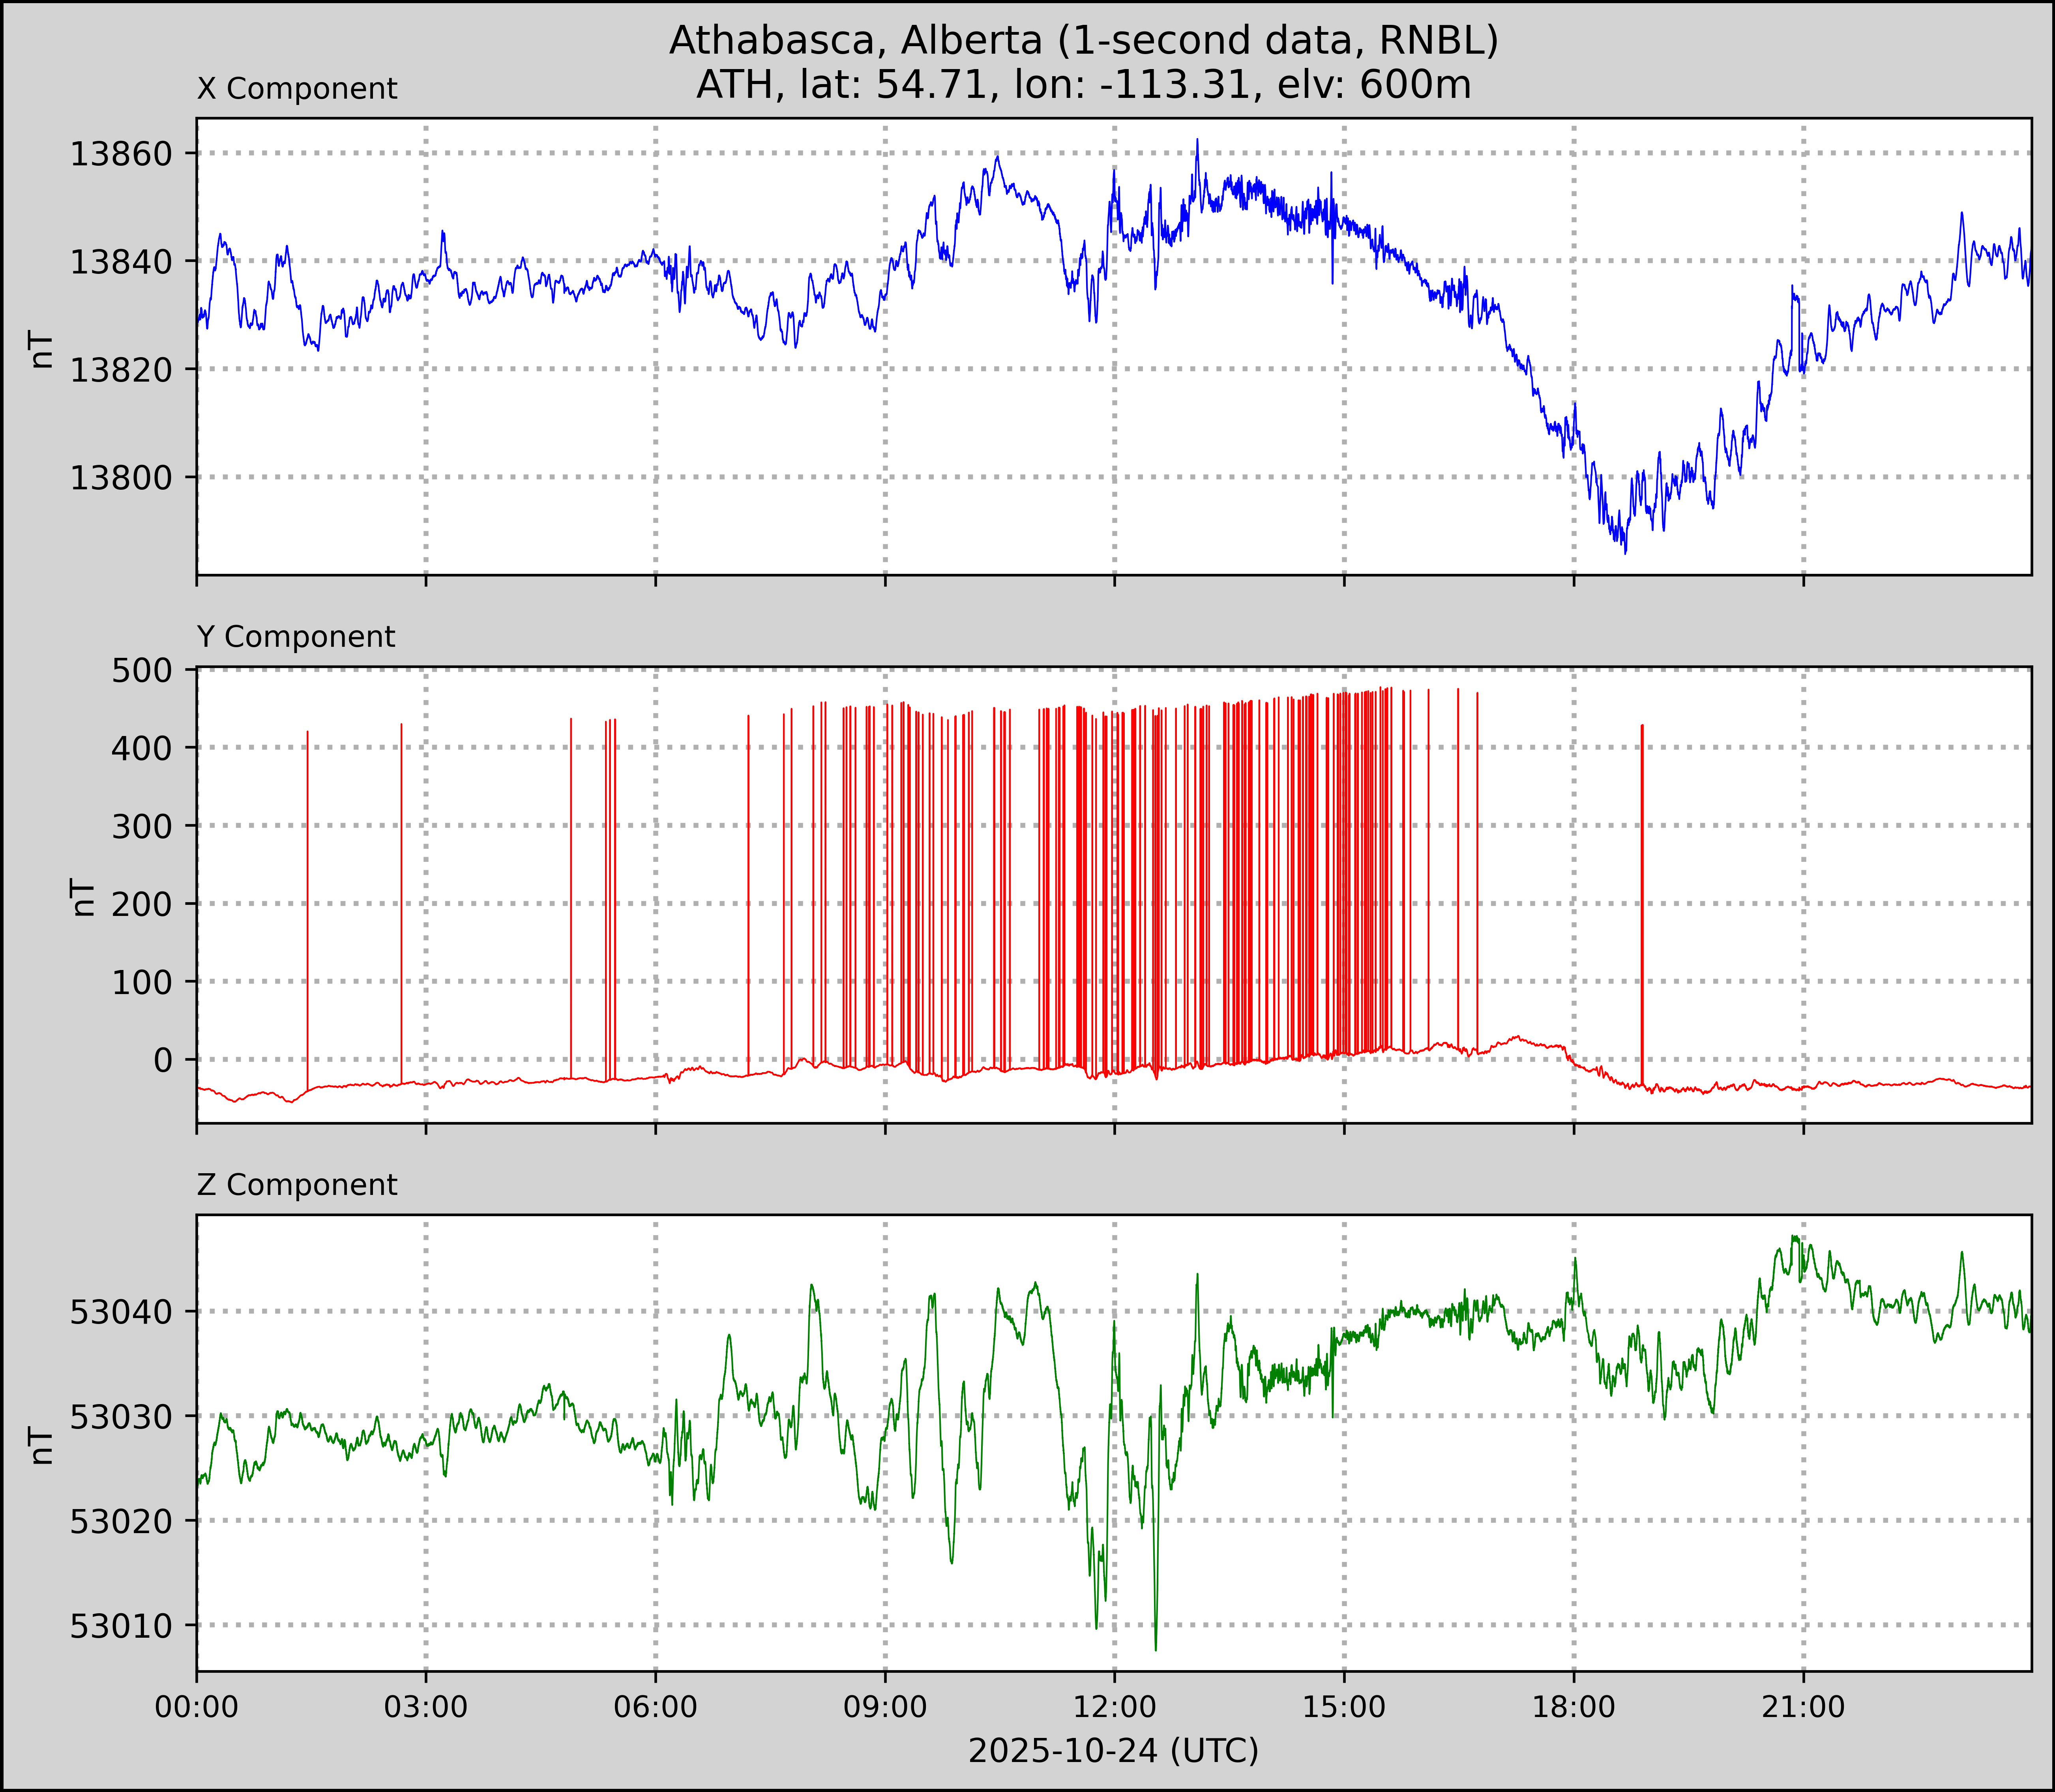The height and width of the screenshot is (1792, 2055).
Task: Click the 18:00 x-axis tick label
Action: (1574, 1707)
